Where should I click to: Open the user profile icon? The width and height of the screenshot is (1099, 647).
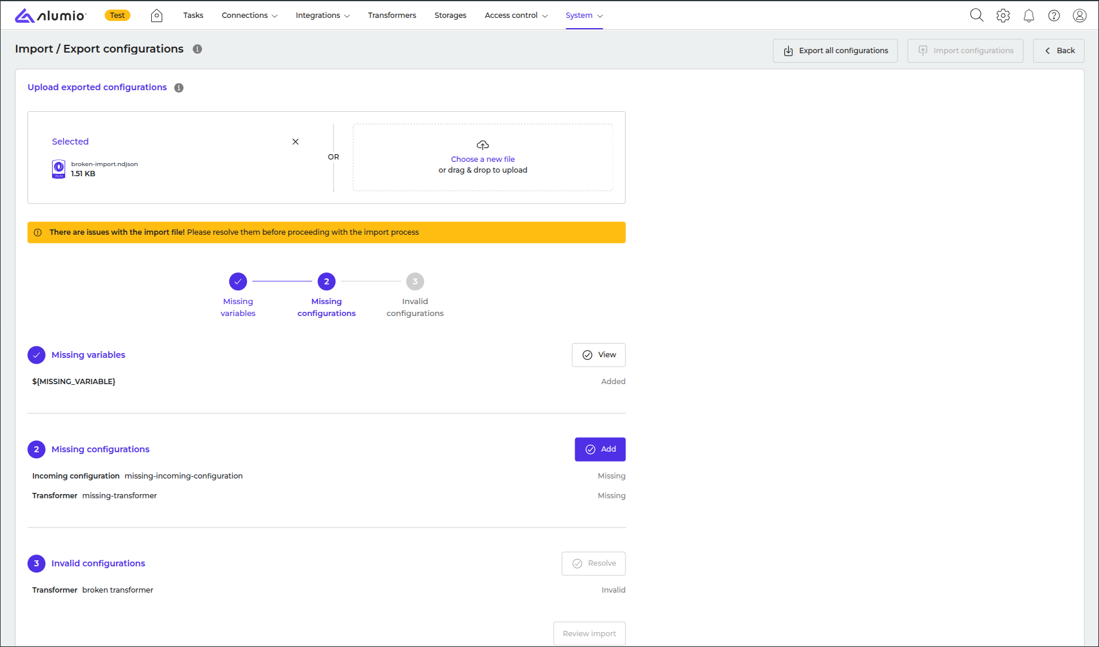click(x=1079, y=16)
